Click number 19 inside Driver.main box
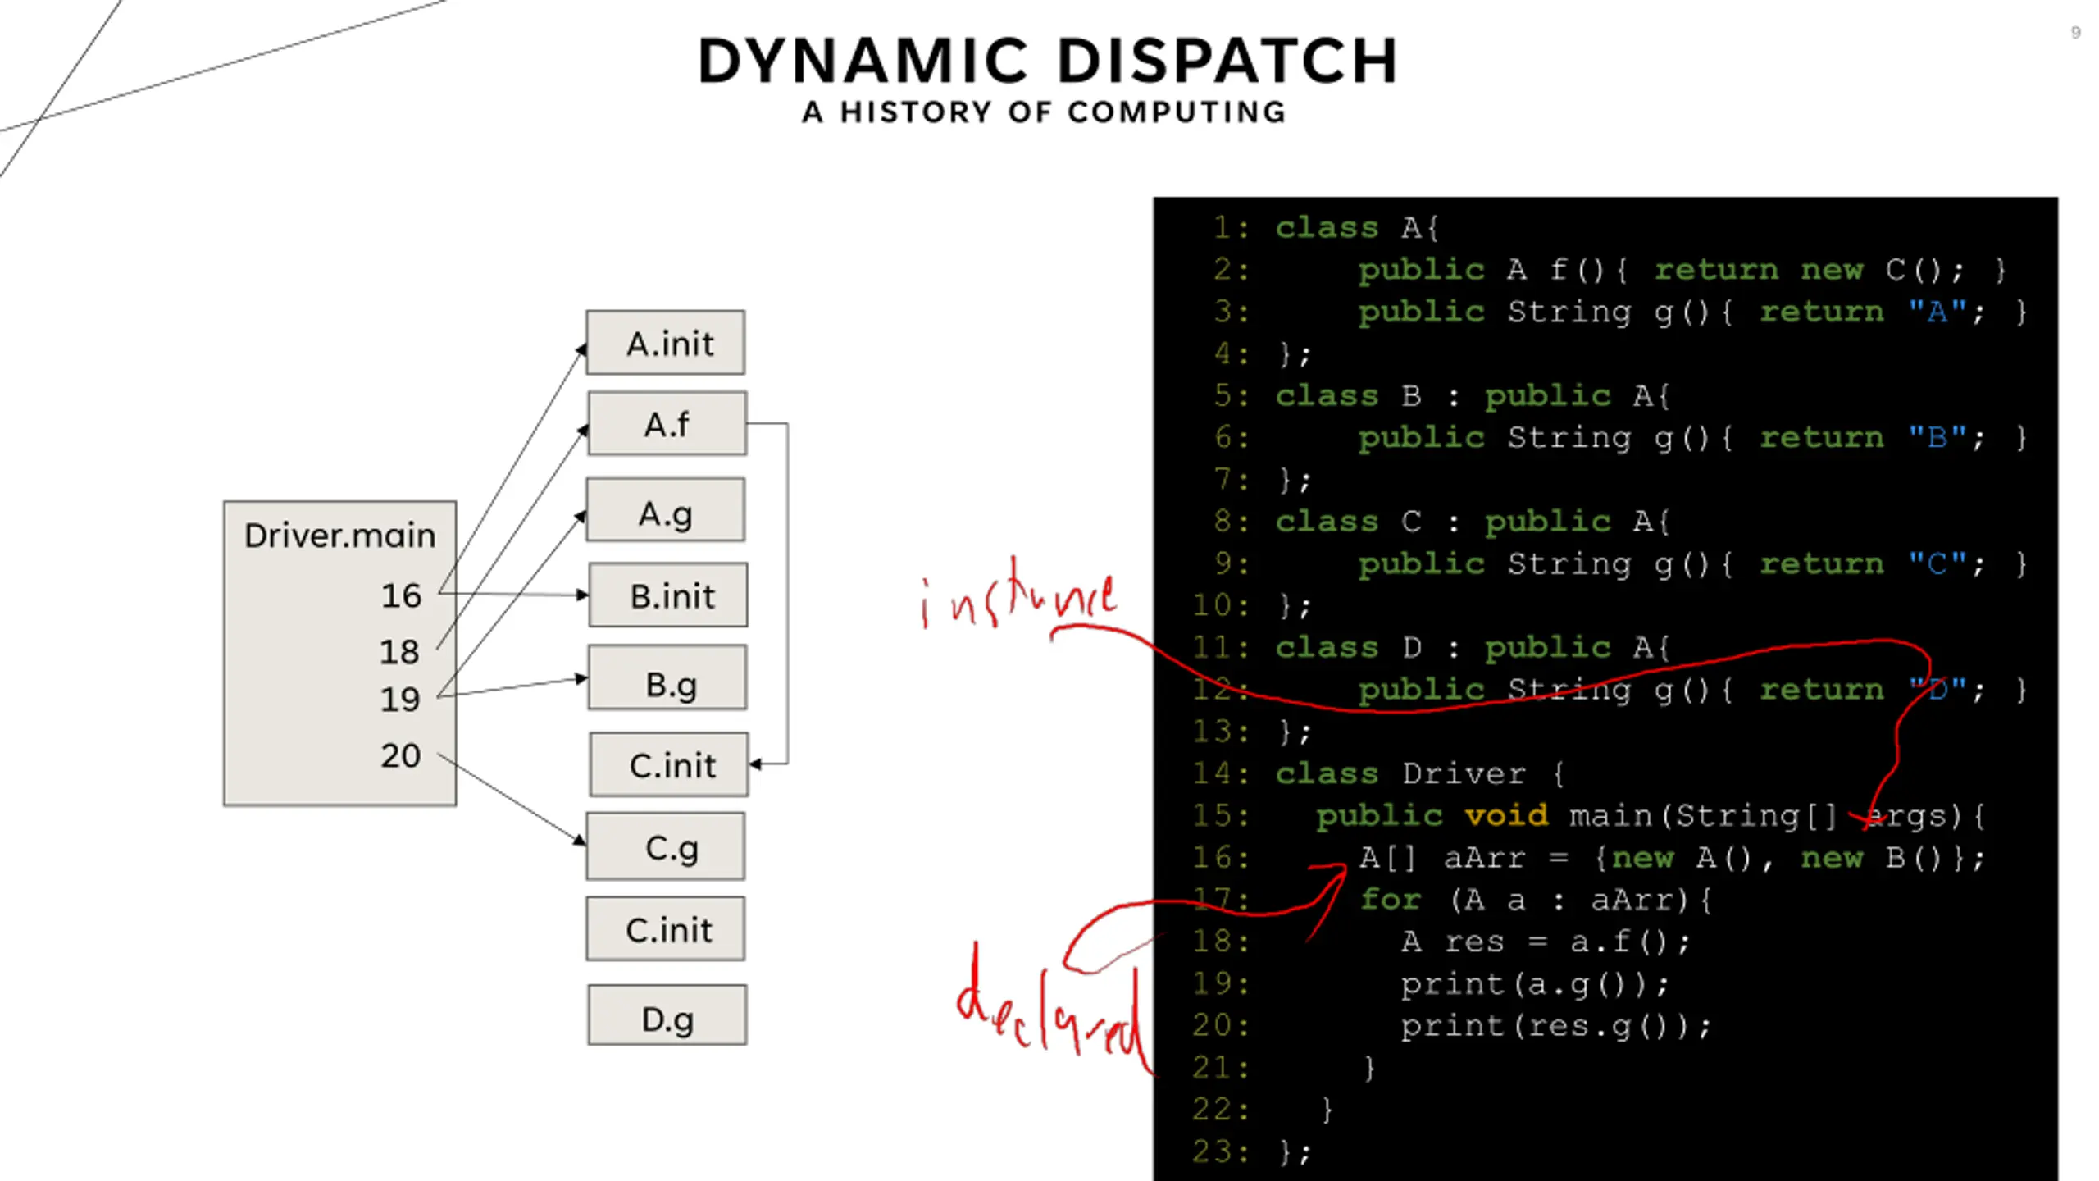This screenshot has width=2099, height=1181. 400,700
